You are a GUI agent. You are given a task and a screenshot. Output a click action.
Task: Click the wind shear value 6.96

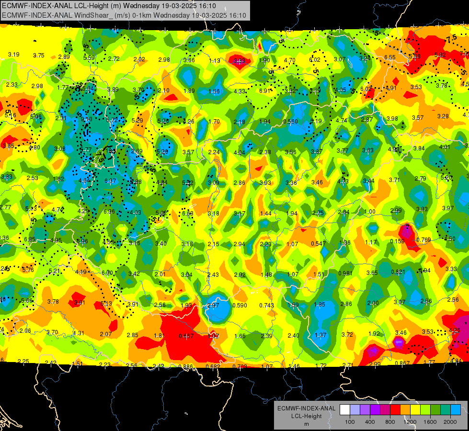point(82,241)
